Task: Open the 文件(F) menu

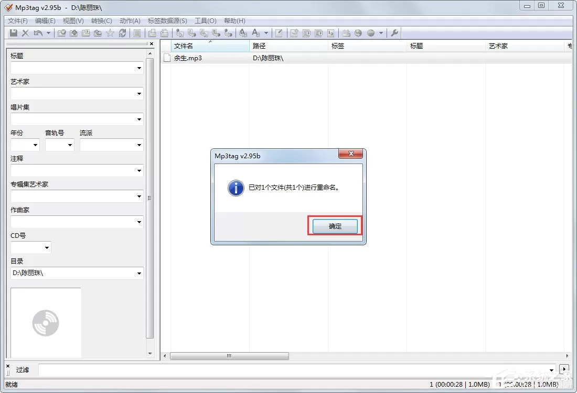Action: [x=18, y=20]
